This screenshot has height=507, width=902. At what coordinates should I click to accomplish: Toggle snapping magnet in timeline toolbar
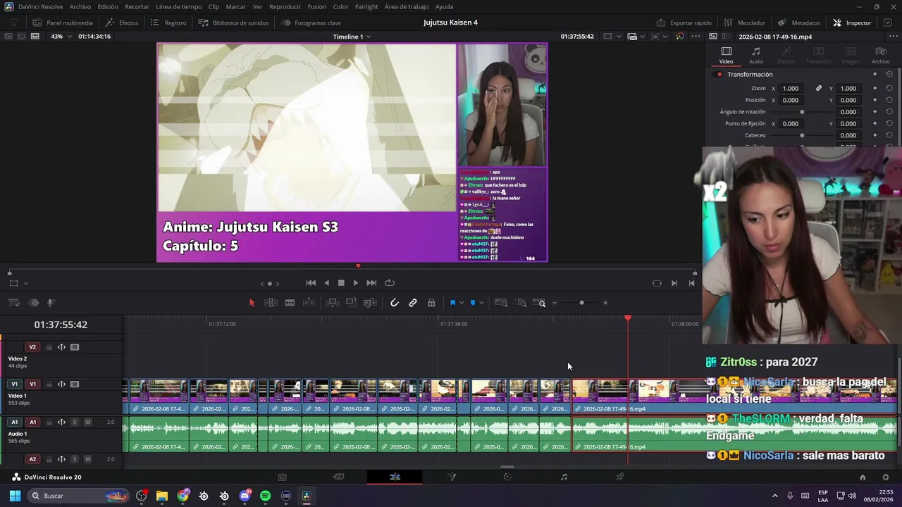[395, 303]
